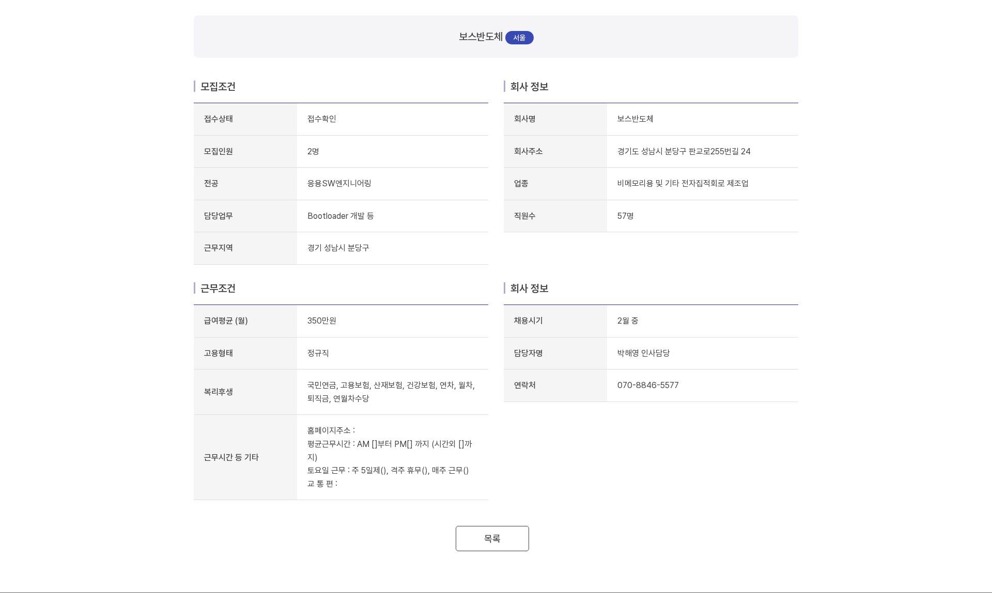Click the 경기 성남시 분당구 work location value
The height and width of the screenshot is (593, 992).
point(338,248)
